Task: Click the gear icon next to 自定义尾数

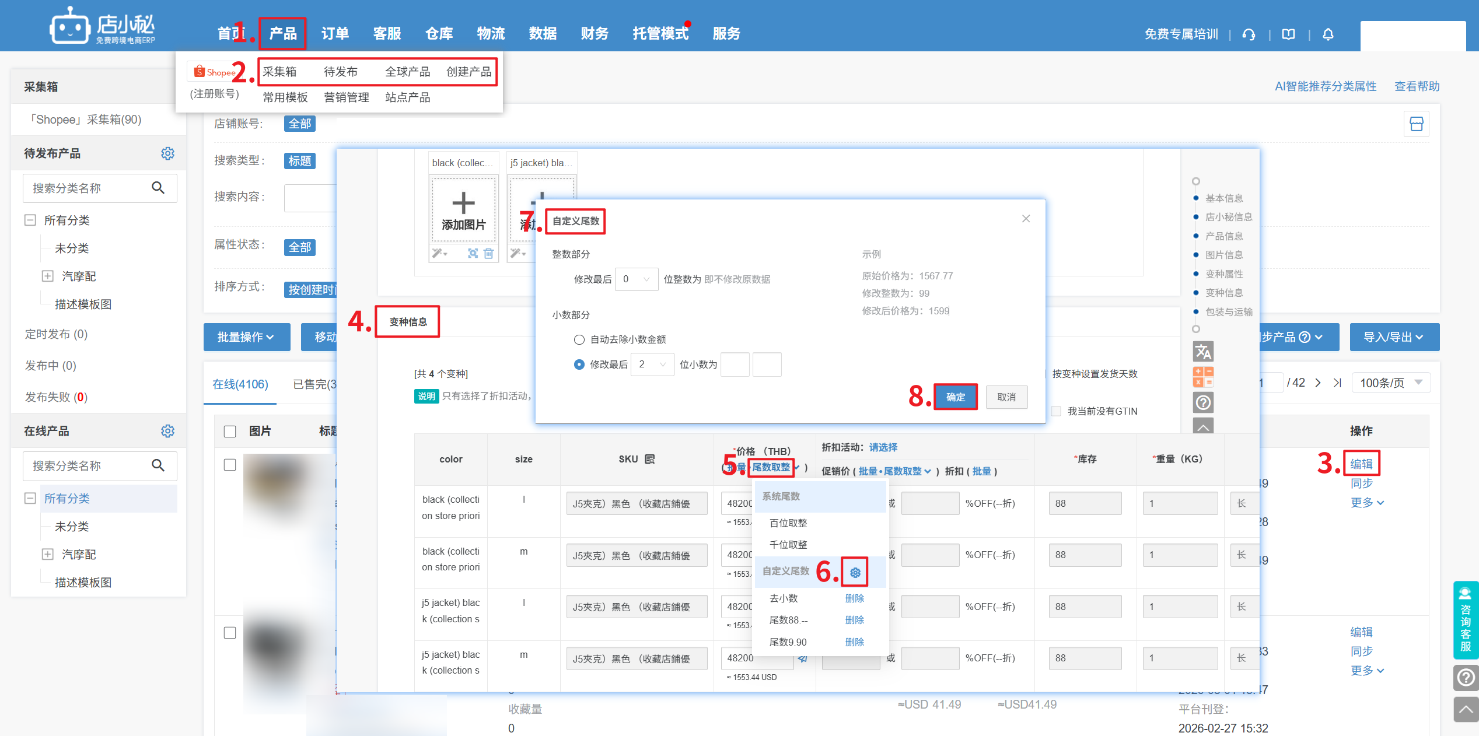Action: [855, 573]
